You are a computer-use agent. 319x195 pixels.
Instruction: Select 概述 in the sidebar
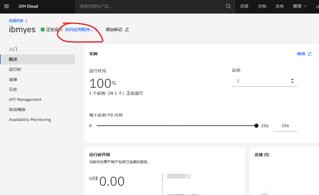(x=38, y=59)
